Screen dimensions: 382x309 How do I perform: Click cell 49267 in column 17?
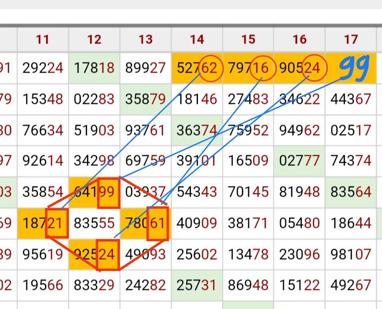coord(351,285)
